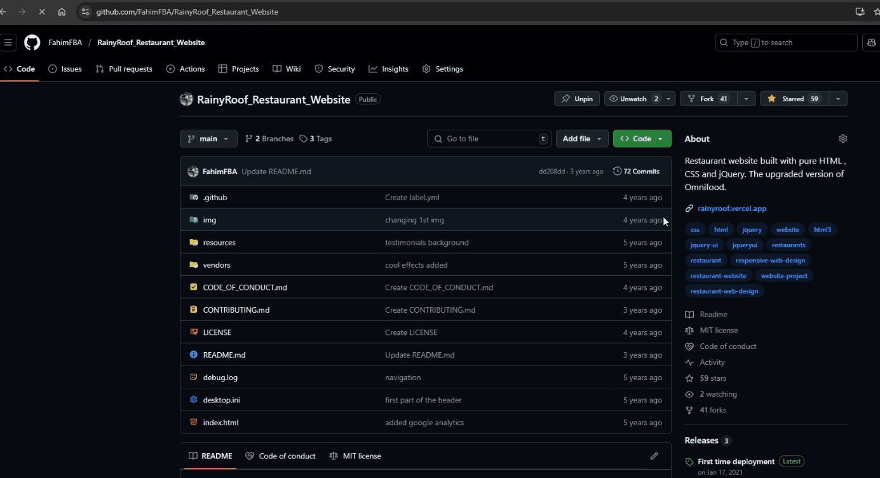Click the CONTRIBUTING.md file icon
The image size is (880, 478).
[x=194, y=310]
